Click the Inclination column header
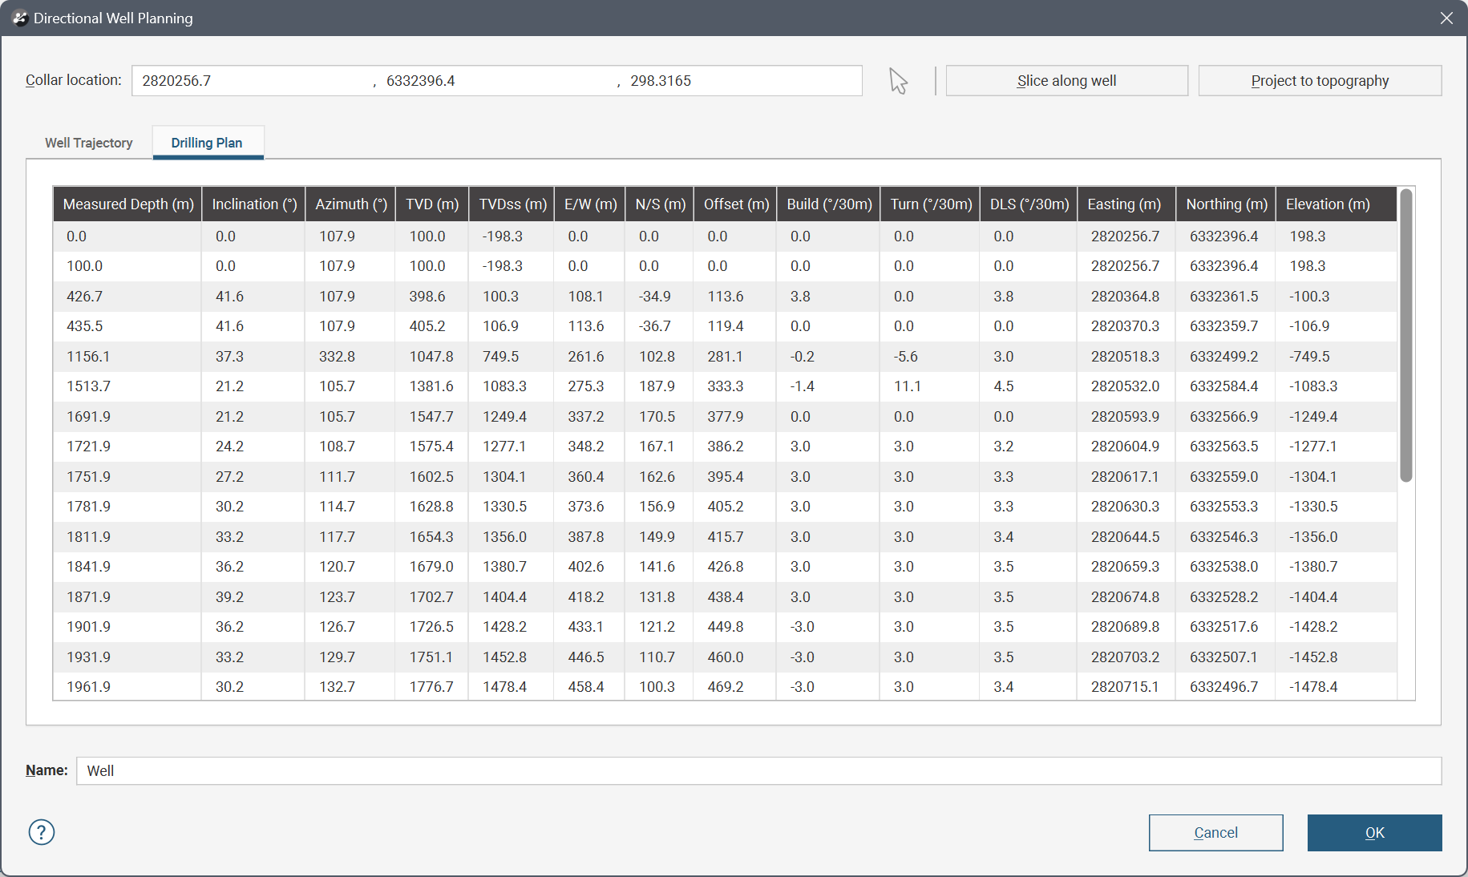The image size is (1468, 877). pyautogui.click(x=254, y=204)
